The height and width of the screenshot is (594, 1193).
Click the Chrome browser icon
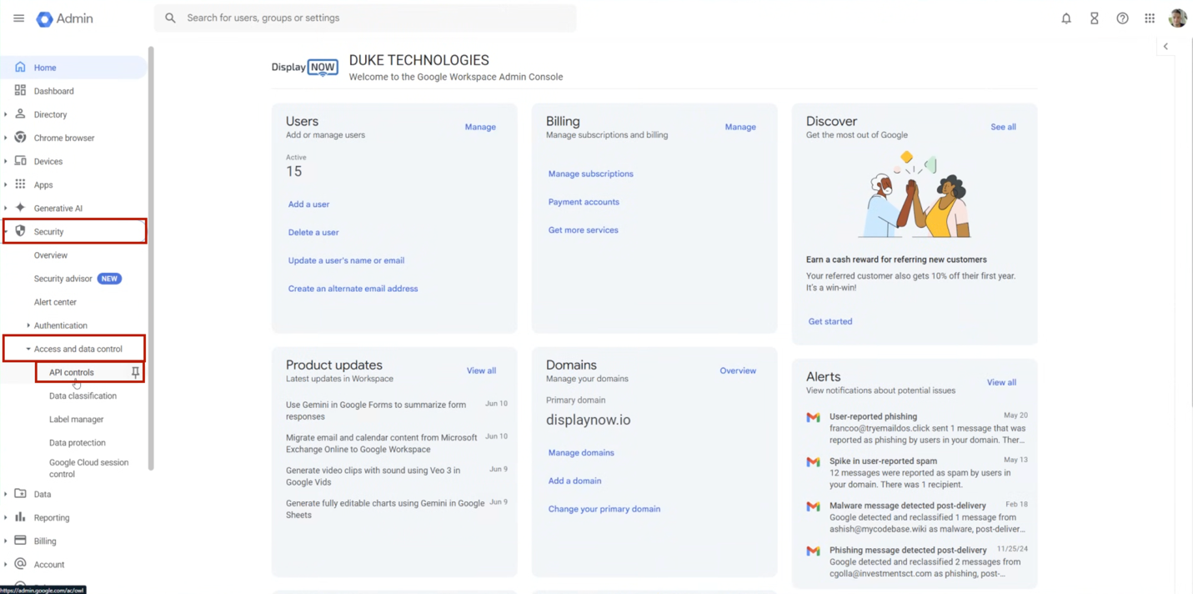(x=20, y=137)
